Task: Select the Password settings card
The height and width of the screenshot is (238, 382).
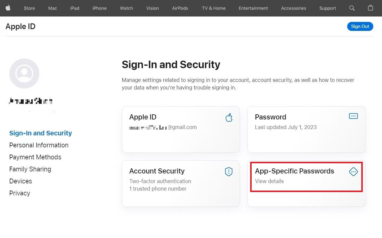Action: coord(306,129)
